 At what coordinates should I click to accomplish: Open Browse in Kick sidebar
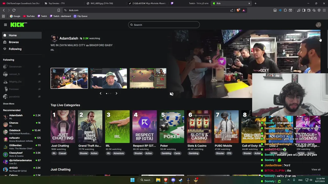(x=22, y=42)
